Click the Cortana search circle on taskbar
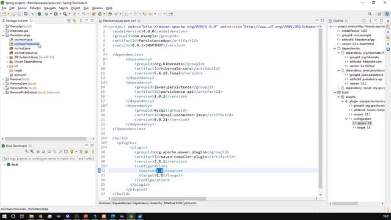 [x=13, y=216]
